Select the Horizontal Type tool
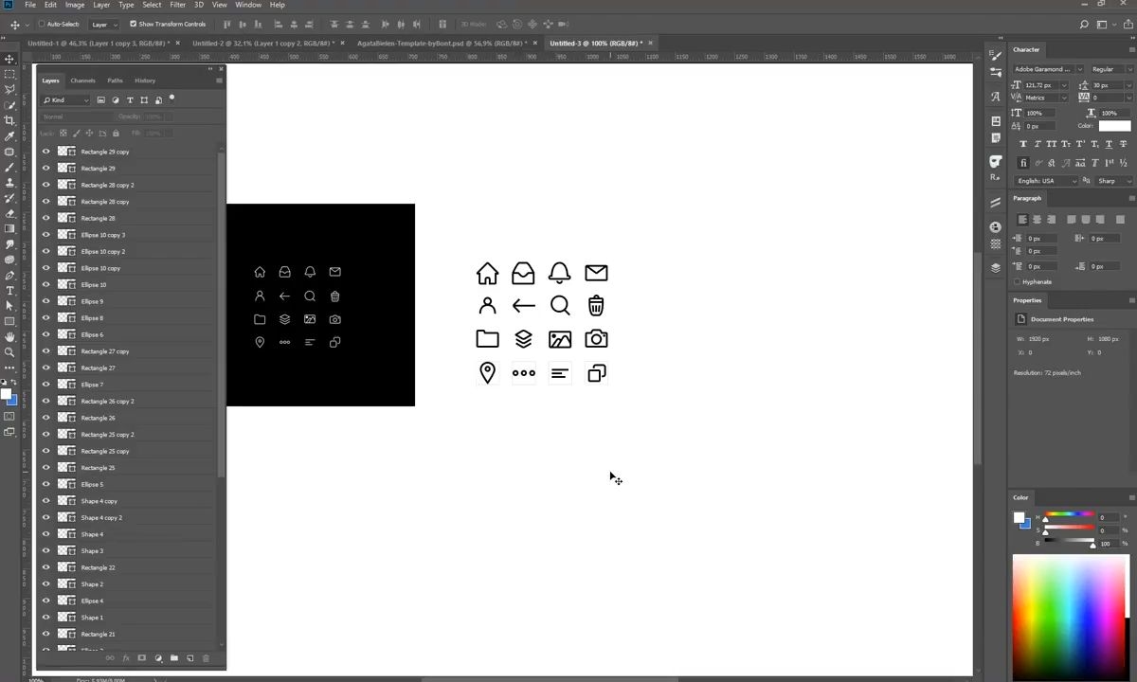1137x682 pixels. click(x=9, y=290)
